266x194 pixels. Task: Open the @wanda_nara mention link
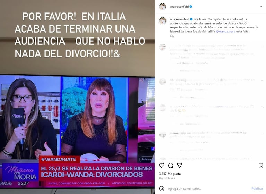(226, 31)
